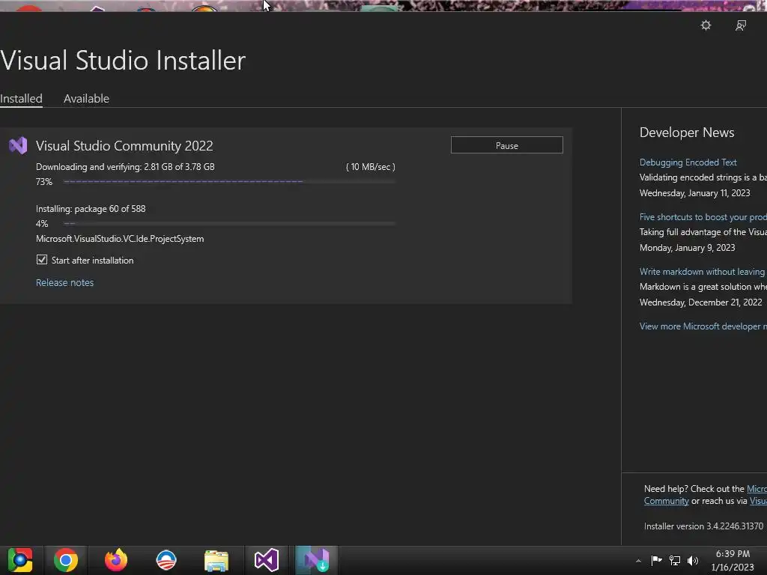767x575 pixels.
Task: Click the Developer News heading
Action: 687,133
